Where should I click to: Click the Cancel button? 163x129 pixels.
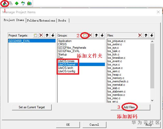[94, 125]
